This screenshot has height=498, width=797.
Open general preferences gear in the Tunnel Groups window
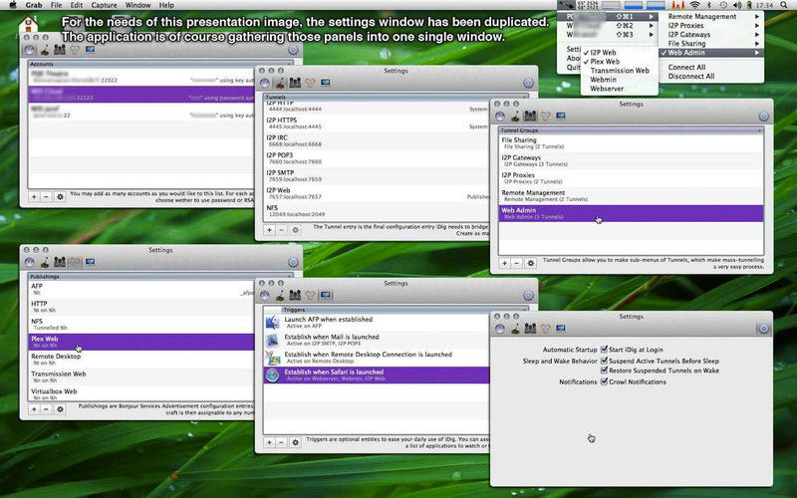tap(763, 117)
